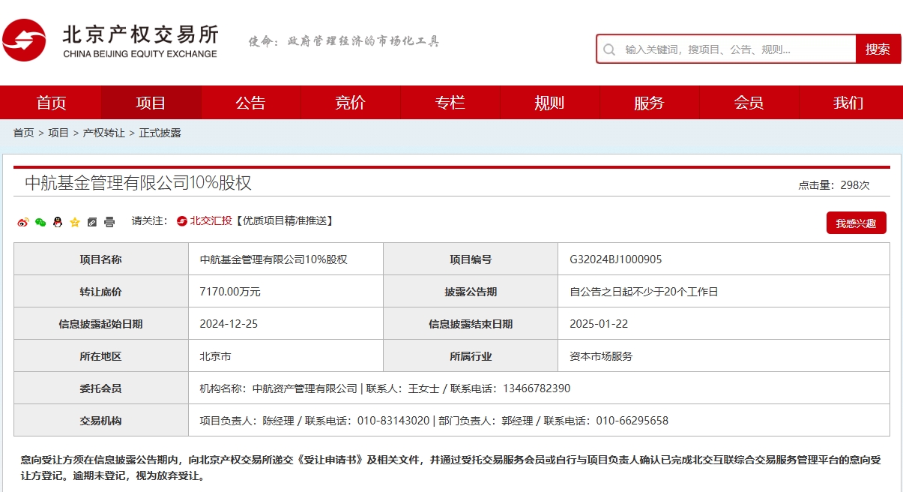Click 产权转让 in the breadcrumb
Image resolution: width=903 pixels, height=492 pixels.
pos(103,133)
